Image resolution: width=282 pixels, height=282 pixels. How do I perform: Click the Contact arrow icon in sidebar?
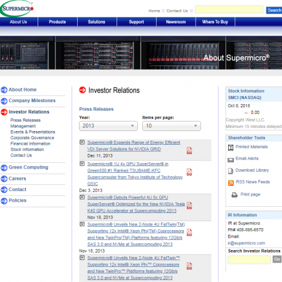(4, 190)
